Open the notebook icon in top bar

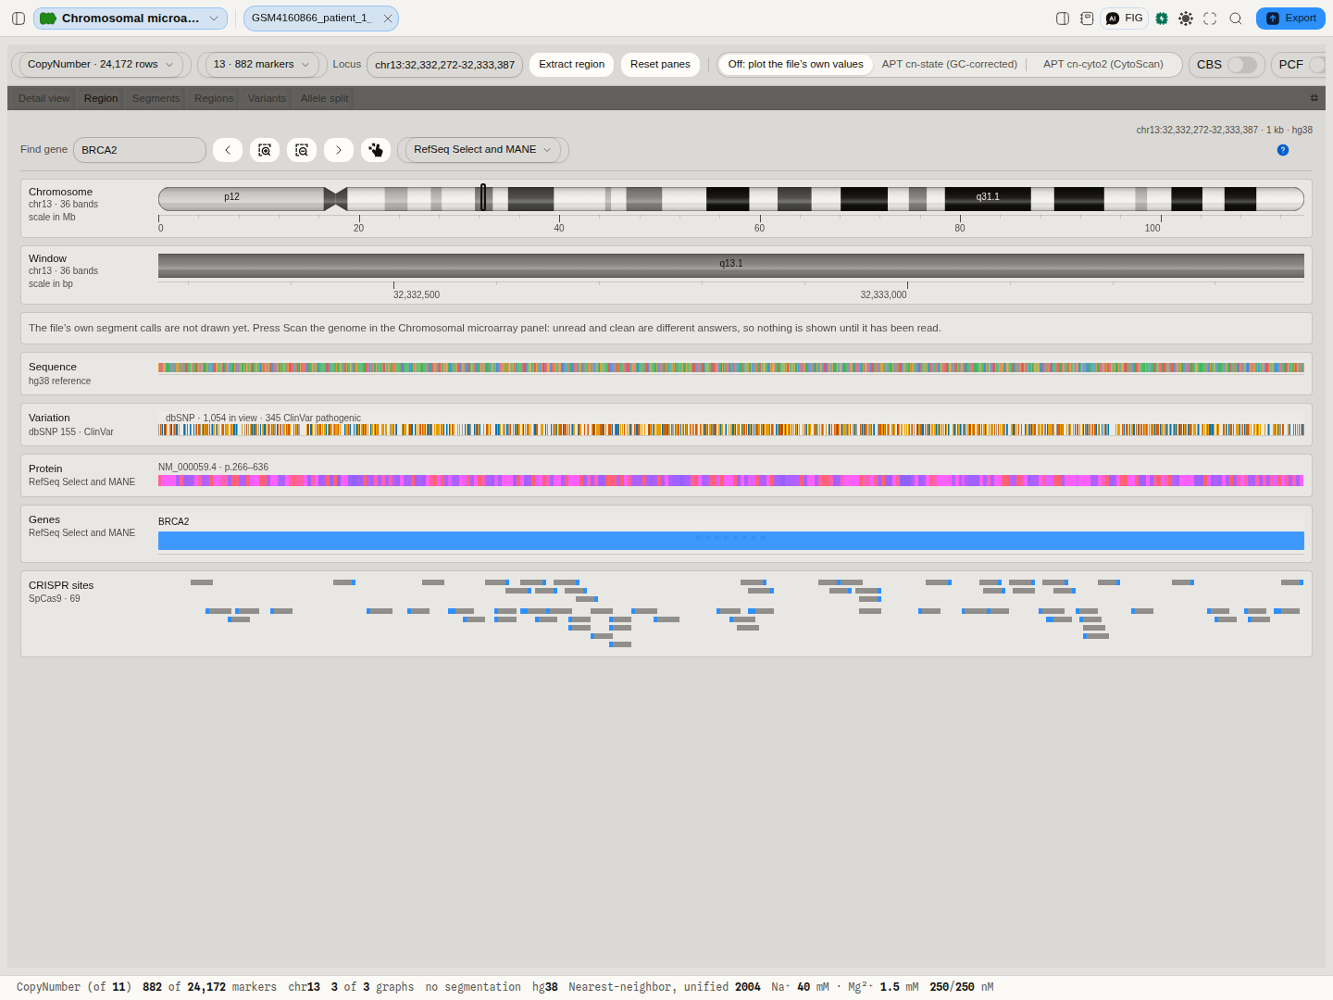pyautogui.click(x=1087, y=19)
